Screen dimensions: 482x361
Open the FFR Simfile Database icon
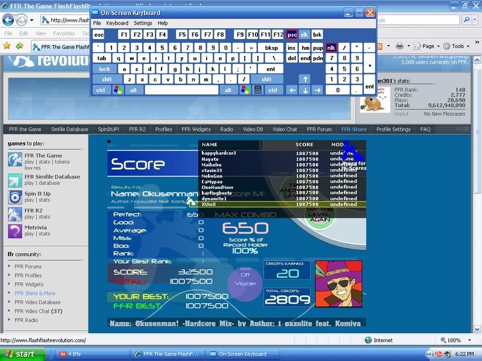tap(15, 180)
